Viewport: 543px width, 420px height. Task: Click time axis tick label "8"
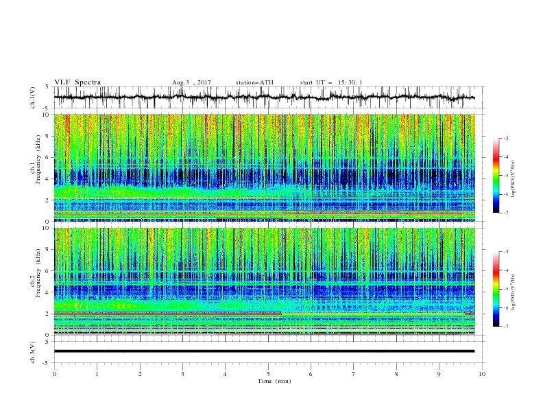[396, 374]
